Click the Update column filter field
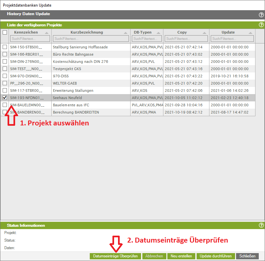The image size is (265, 261). coord(232,39)
